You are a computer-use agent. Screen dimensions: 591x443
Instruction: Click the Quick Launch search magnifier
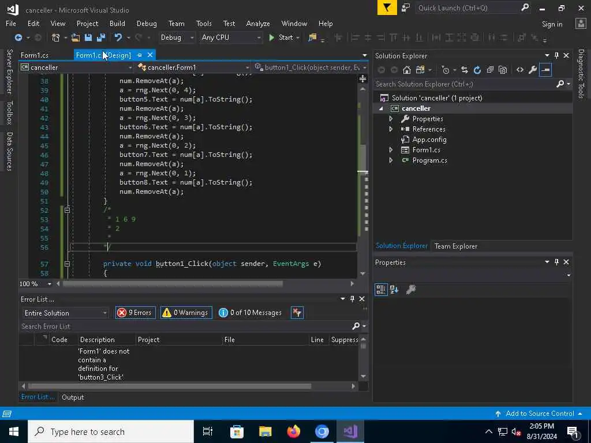point(525,7)
